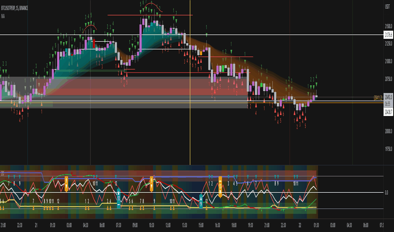Select the orange 13 marker in oscillator pane

pyautogui.click(x=220, y=186)
